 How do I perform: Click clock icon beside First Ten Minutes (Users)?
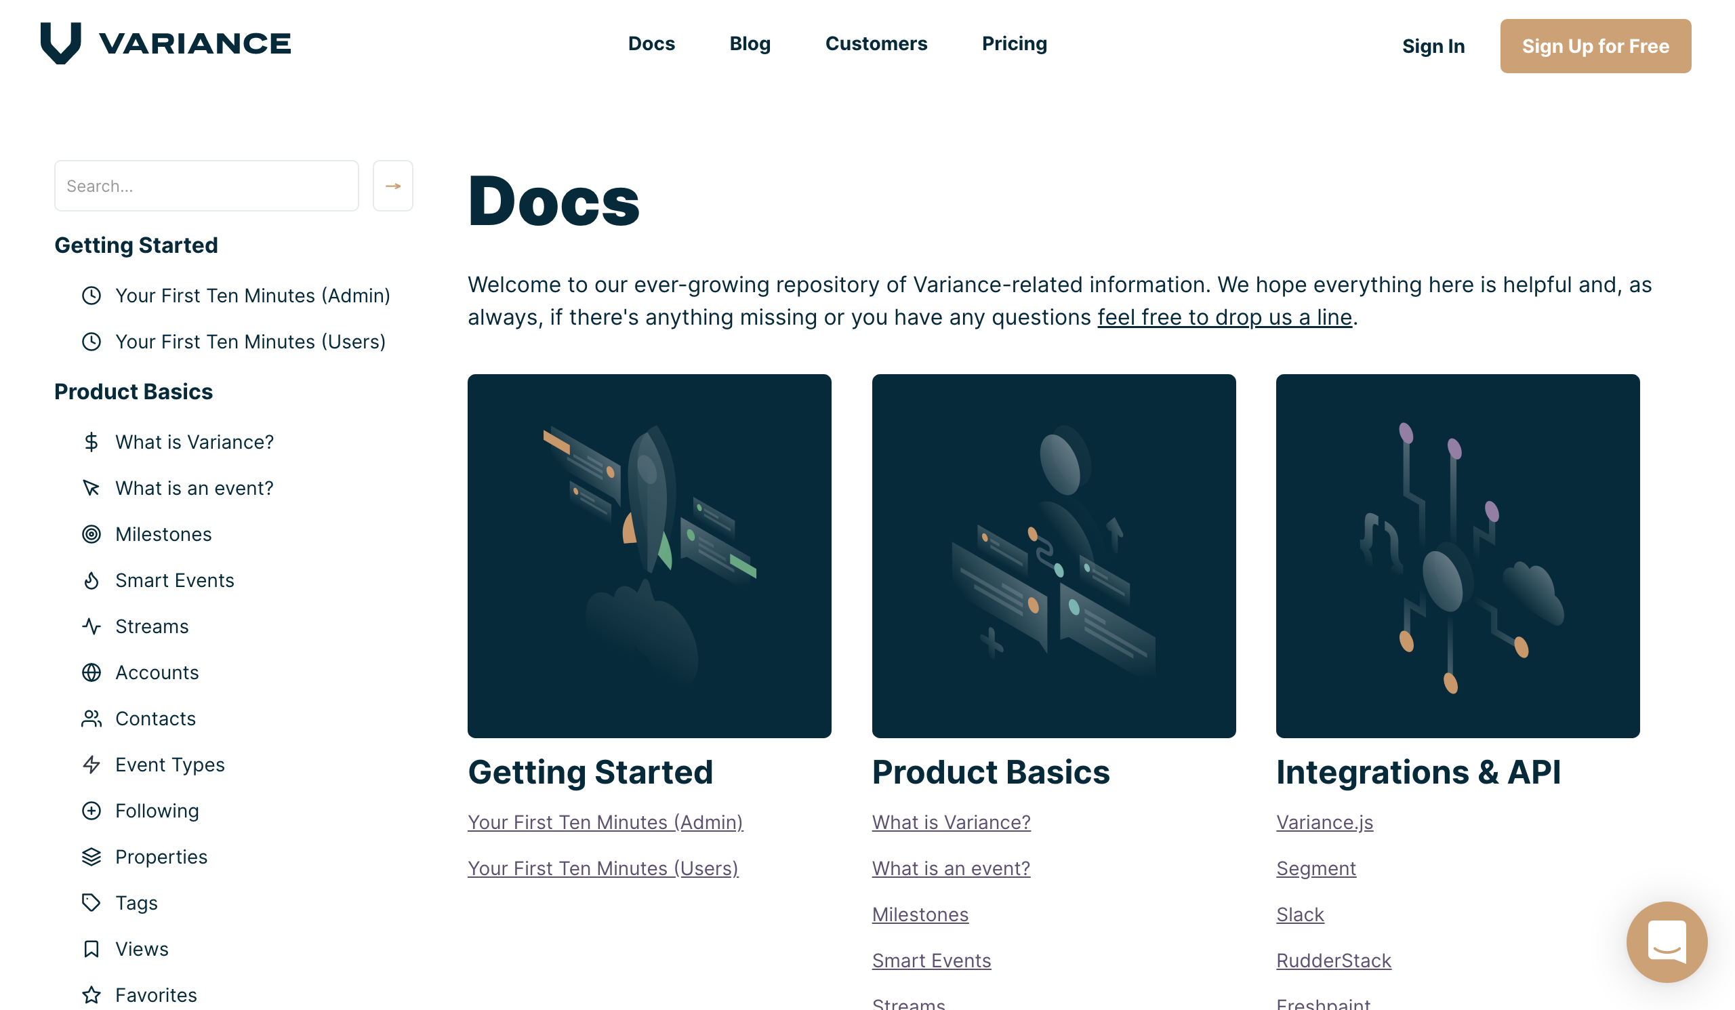pos(91,342)
